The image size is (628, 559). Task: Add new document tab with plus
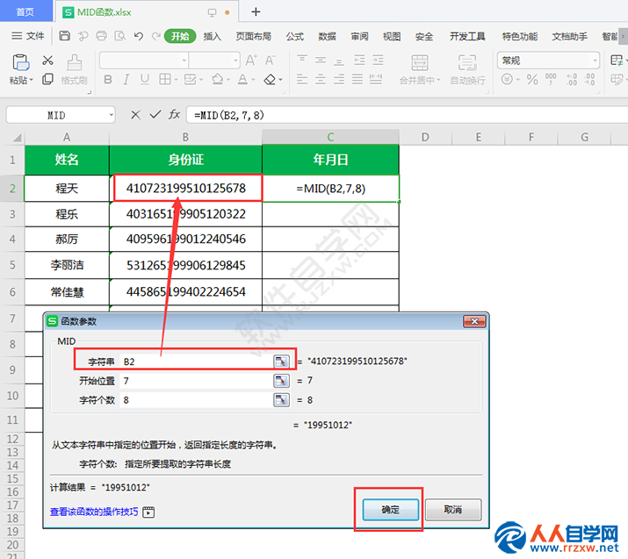(x=256, y=12)
